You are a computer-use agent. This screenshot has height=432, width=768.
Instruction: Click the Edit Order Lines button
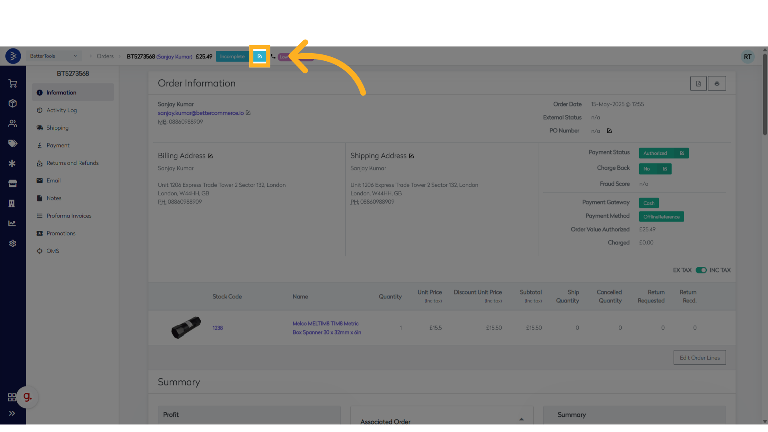coord(700,358)
